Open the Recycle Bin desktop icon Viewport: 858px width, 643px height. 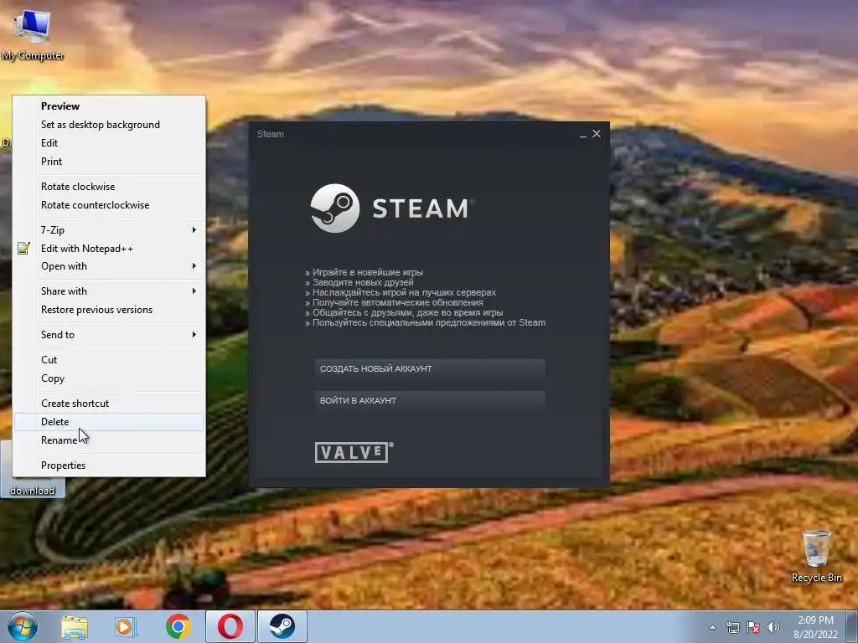click(816, 556)
